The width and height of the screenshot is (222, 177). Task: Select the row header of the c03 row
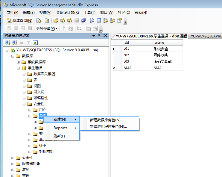point(117,61)
